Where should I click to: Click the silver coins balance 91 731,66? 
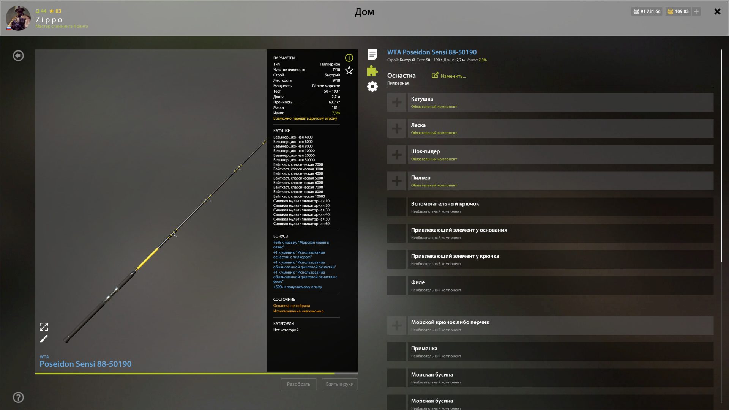pyautogui.click(x=647, y=11)
